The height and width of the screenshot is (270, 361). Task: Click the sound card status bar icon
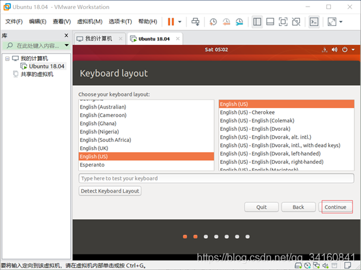coord(325,265)
